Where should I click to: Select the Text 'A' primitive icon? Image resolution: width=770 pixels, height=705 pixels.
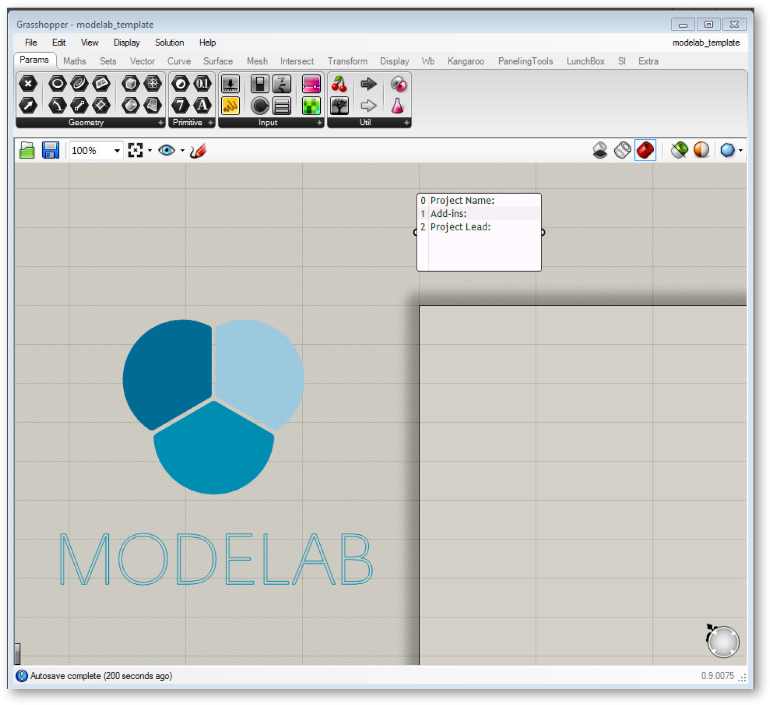click(x=202, y=105)
